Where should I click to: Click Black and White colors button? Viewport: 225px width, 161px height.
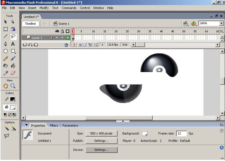click(5, 115)
